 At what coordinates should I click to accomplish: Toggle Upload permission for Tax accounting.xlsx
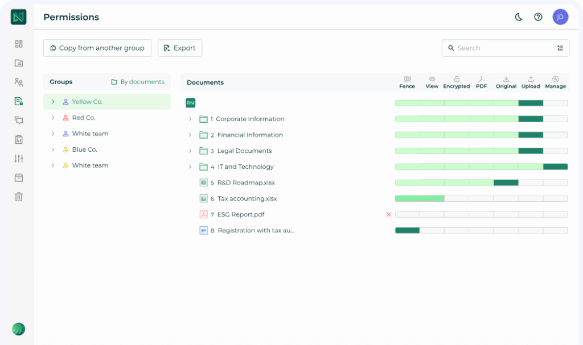531,198
